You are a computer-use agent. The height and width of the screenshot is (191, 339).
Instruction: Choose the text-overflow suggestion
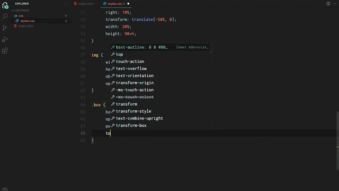pyautogui.click(x=160, y=68)
